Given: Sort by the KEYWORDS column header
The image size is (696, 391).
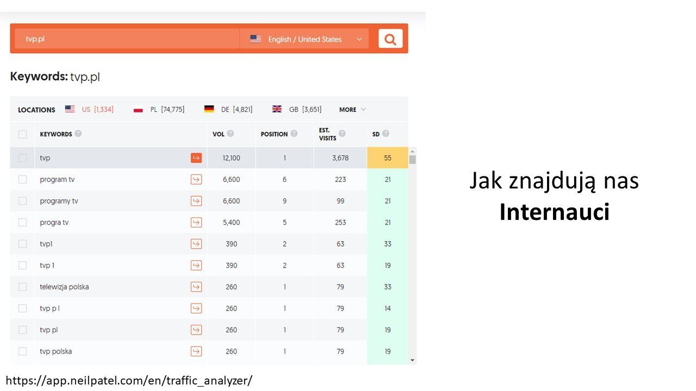Looking at the screenshot, I should tap(56, 134).
